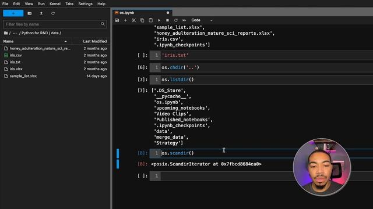373x209 pixels.
Task: Open the Settings menu
Action: [x=86, y=4]
